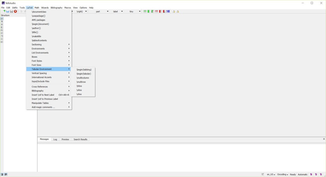Select \usepackage{} menu entry
The image size is (326, 177).
tap(49, 16)
